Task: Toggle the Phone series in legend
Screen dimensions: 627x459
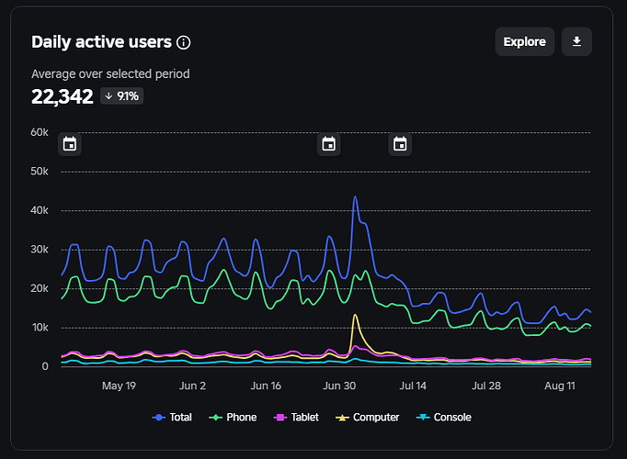Action: click(x=233, y=417)
